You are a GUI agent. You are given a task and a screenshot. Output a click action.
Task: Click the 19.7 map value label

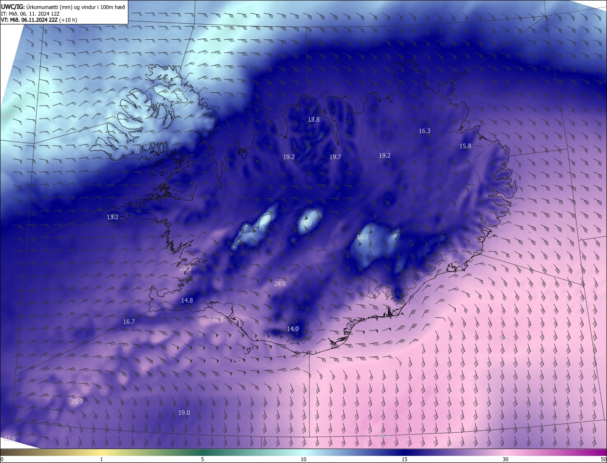[335, 157]
